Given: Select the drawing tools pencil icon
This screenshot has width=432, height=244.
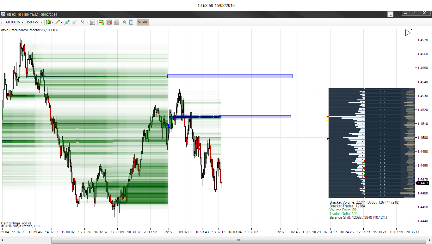Looking at the screenshot, I should pos(58,22).
